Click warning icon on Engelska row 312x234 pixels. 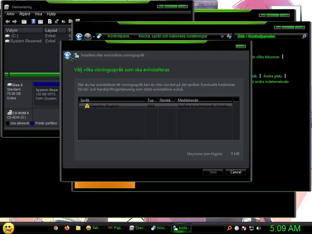[87, 106]
